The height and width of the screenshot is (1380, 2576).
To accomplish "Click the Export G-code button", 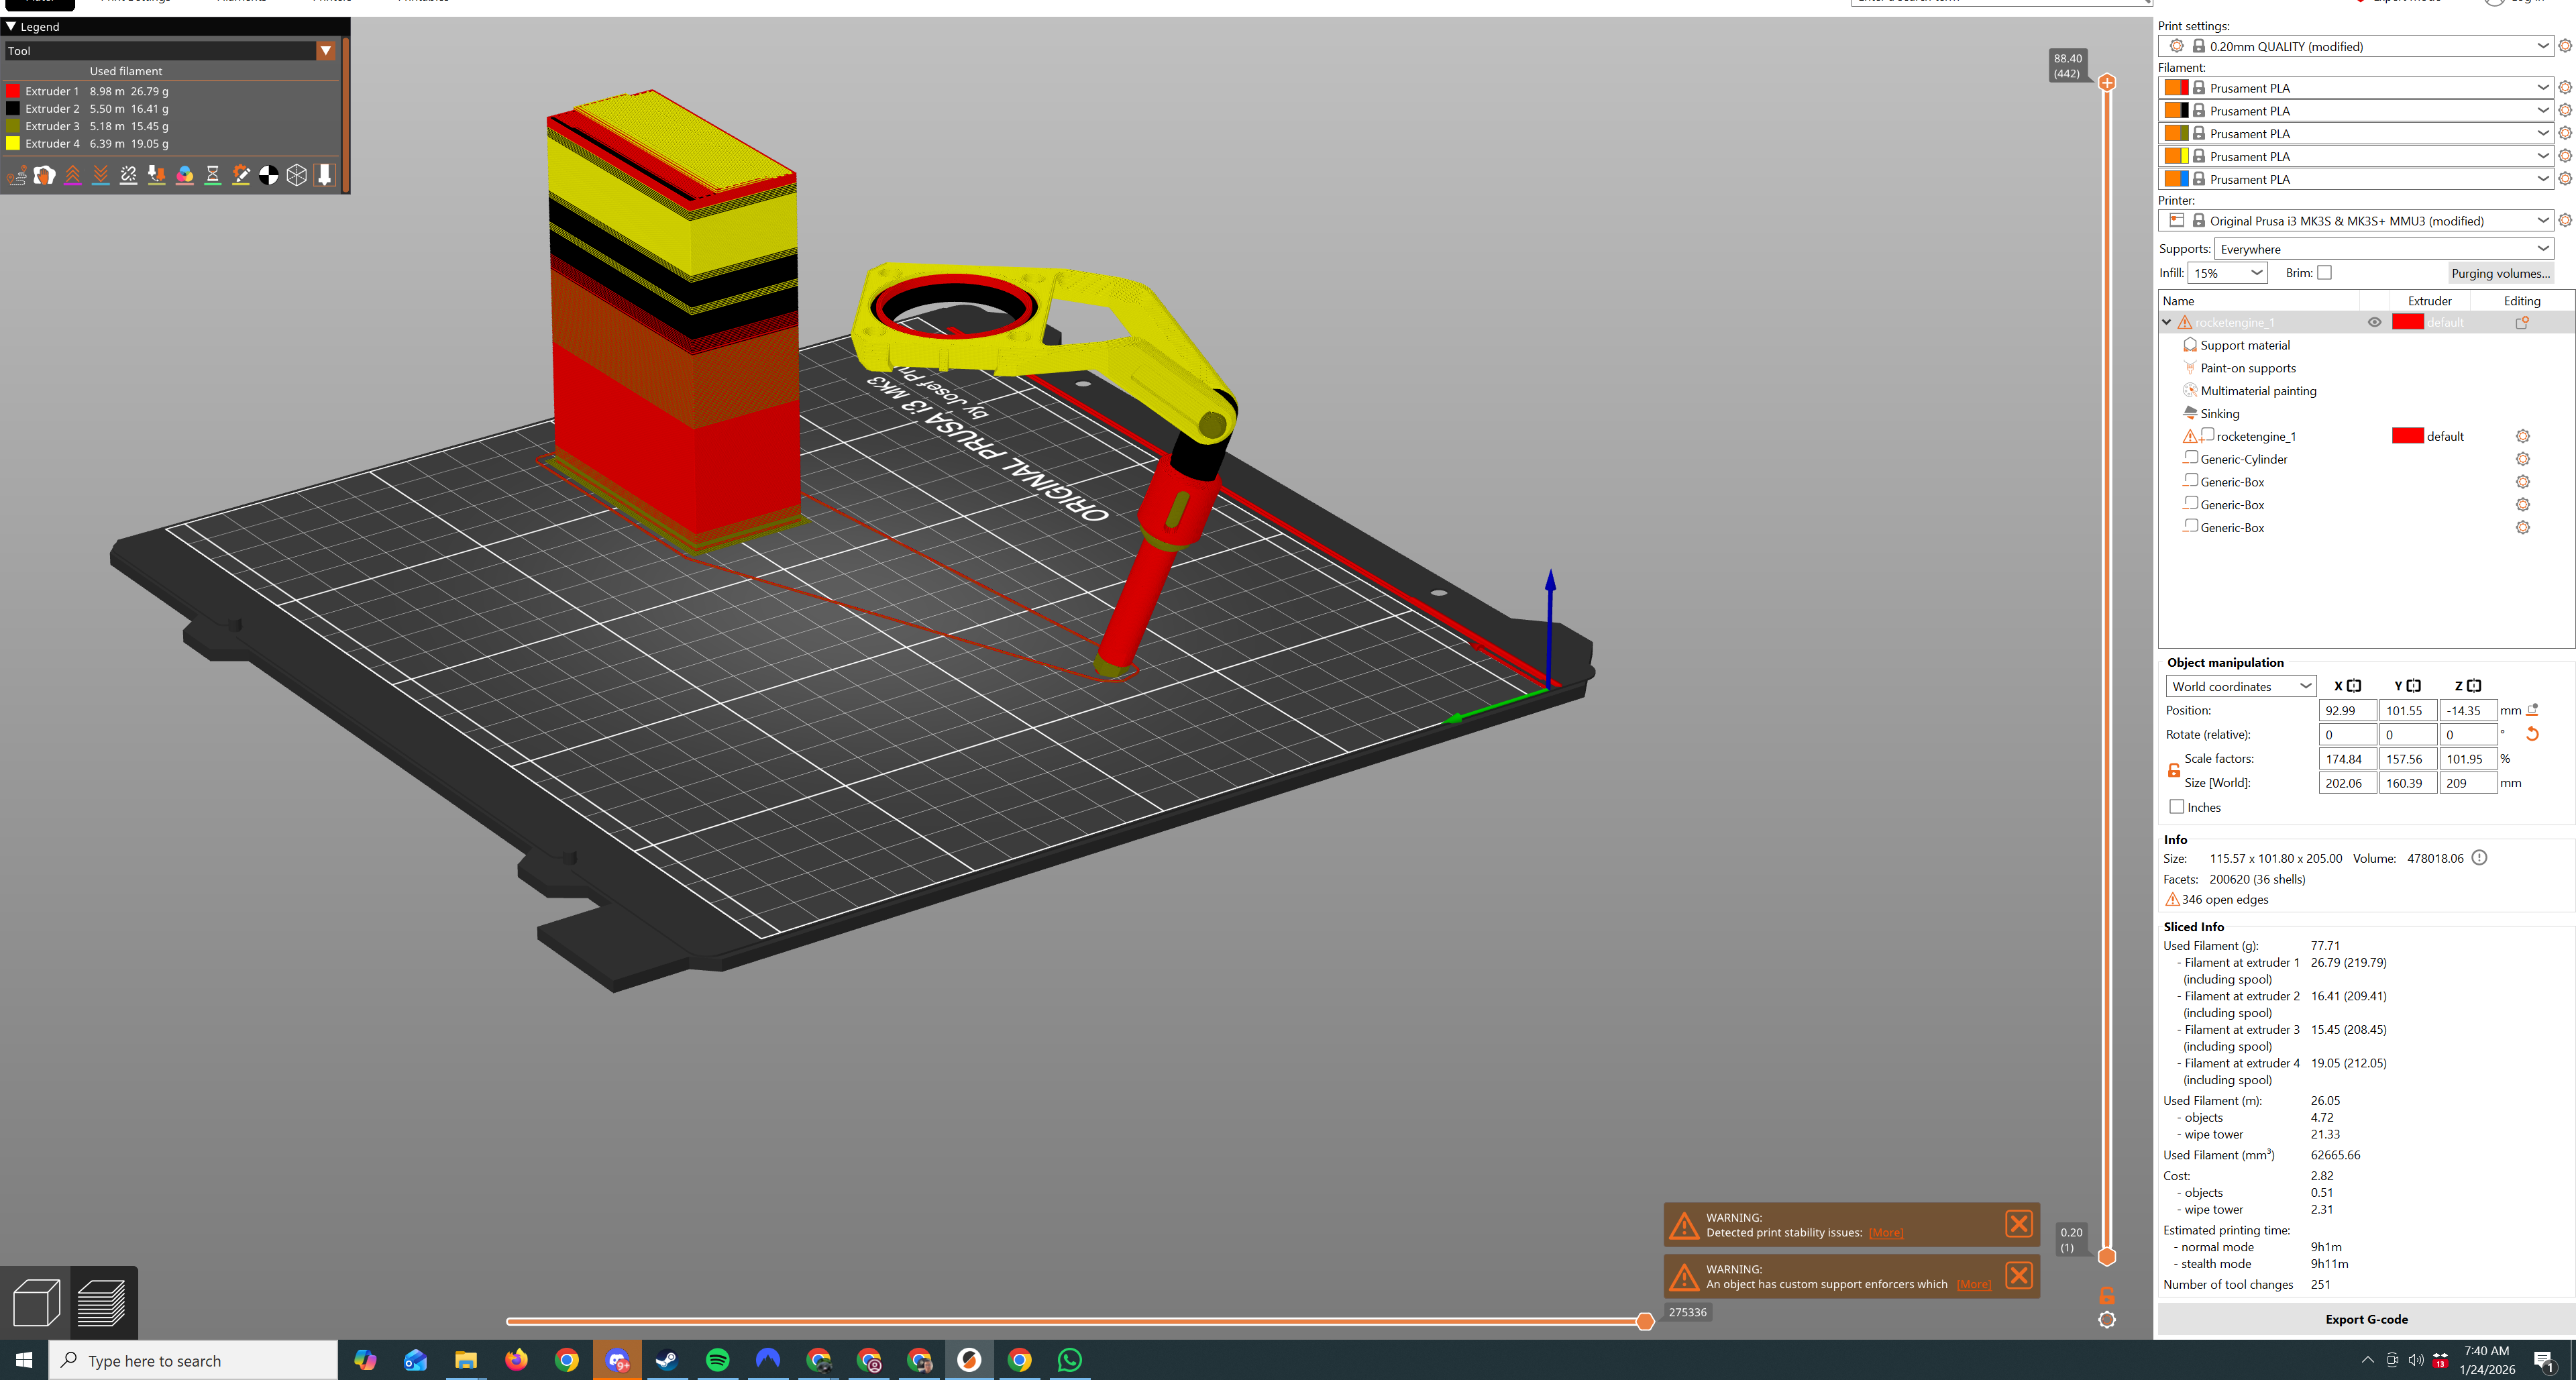I will click(x=2365, y=1319).
